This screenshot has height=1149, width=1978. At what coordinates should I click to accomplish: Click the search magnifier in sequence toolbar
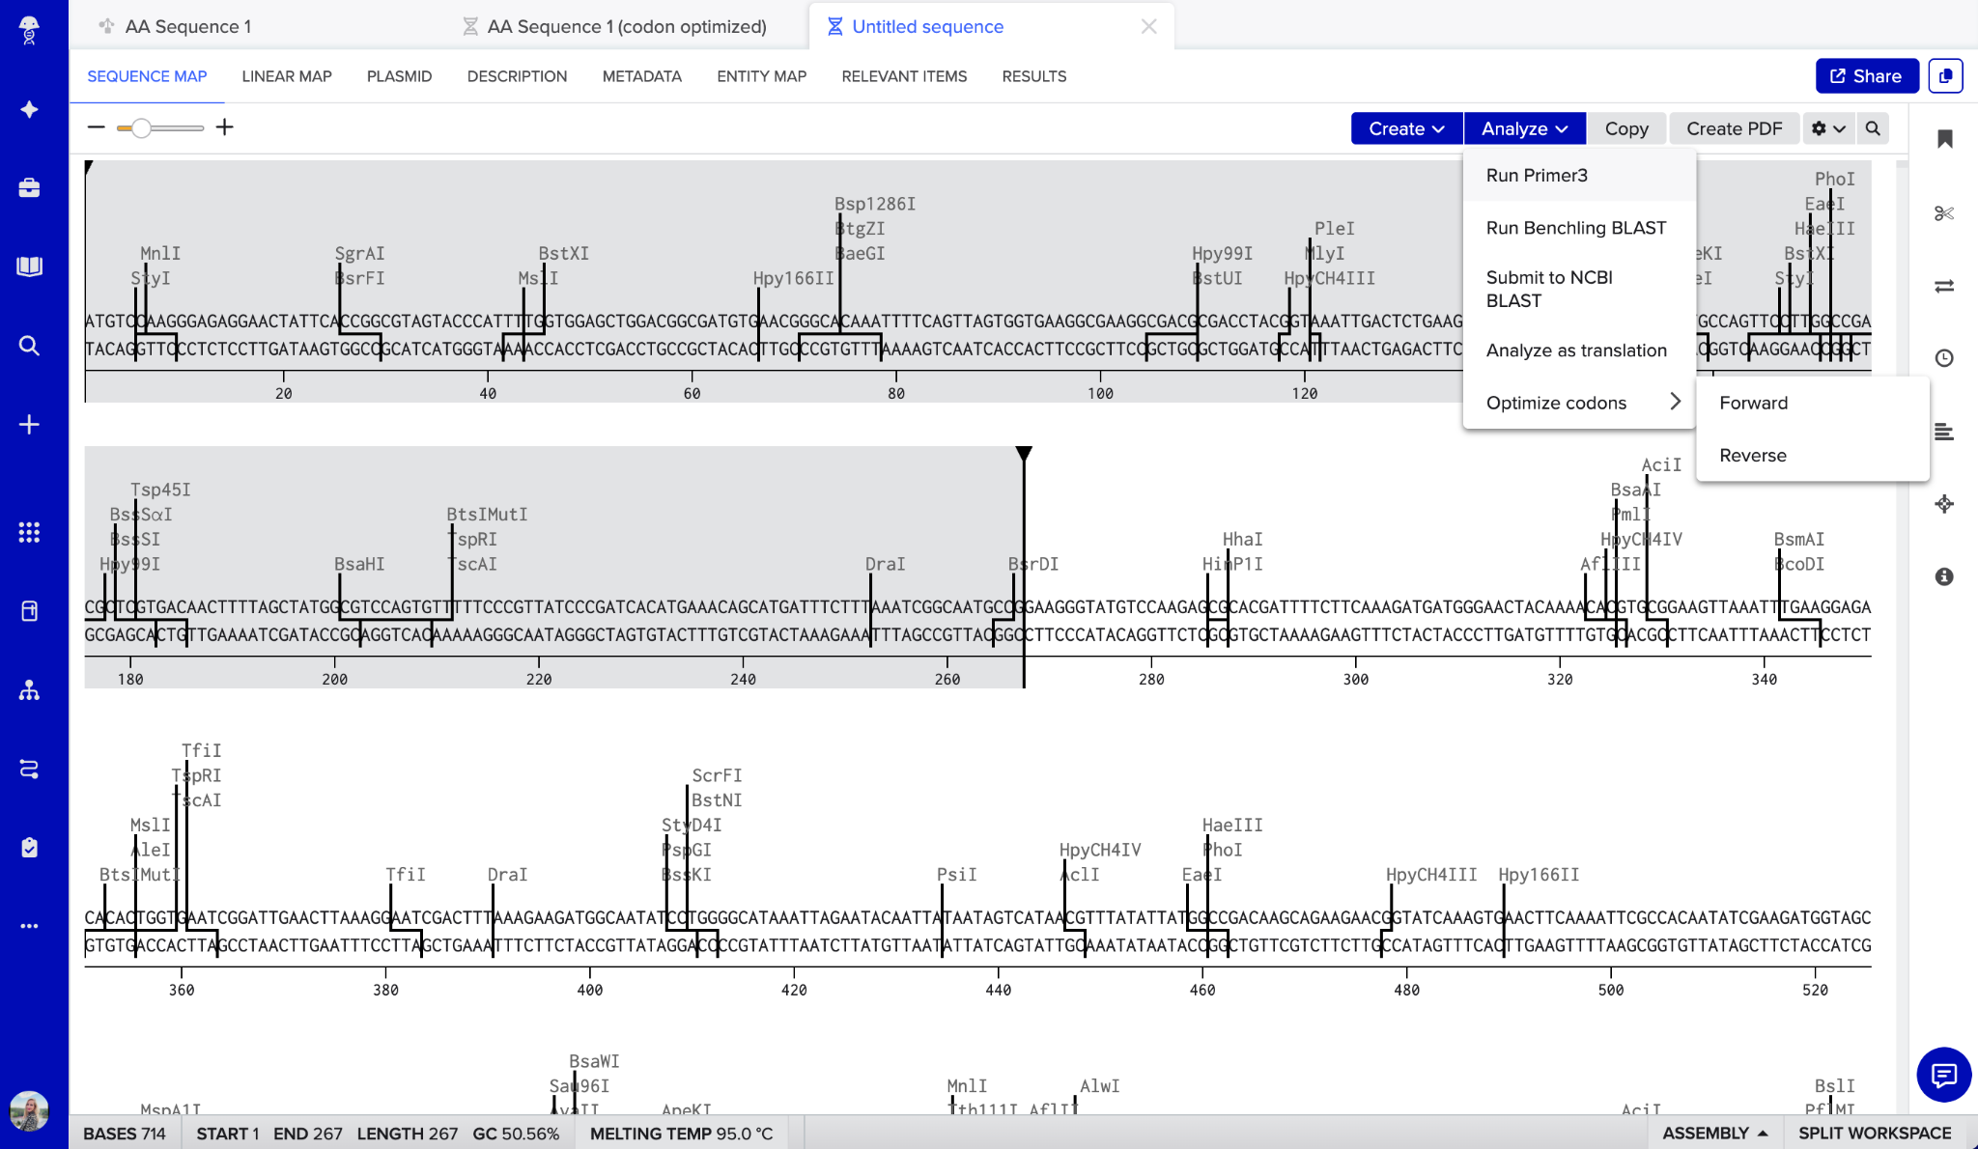point(1873,128)
